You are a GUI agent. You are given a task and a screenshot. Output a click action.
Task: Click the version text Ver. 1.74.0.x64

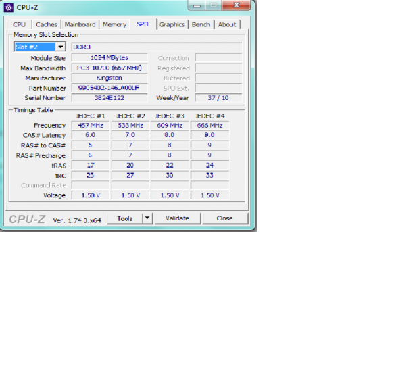[77, 220]
